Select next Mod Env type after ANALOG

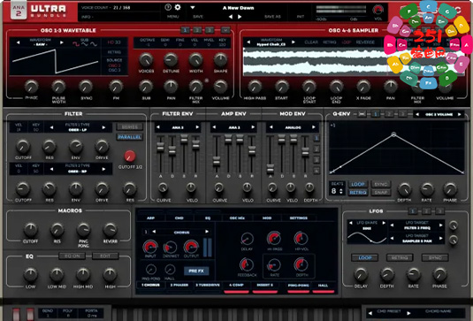[314, 127]
